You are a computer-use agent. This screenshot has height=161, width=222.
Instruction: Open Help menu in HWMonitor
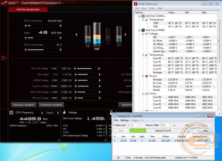[x=160, y=8]
